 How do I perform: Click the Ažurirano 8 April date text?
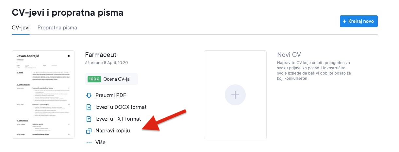[106, 63]
